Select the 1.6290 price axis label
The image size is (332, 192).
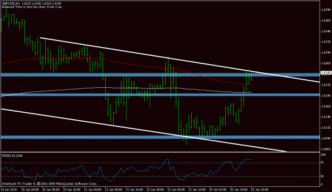point(326,52)
